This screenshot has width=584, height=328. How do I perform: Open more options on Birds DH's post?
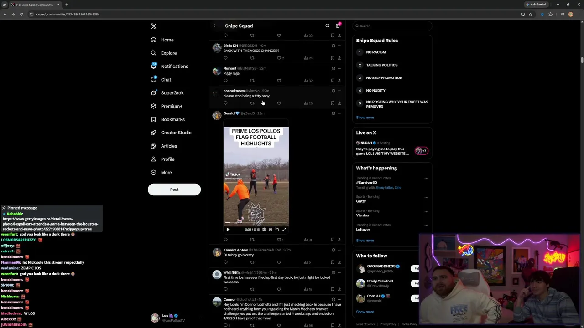tap(339, 46)
